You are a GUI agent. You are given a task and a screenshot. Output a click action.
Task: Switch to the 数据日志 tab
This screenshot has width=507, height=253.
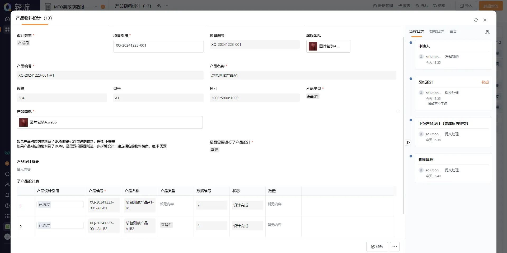coord(436,31)
